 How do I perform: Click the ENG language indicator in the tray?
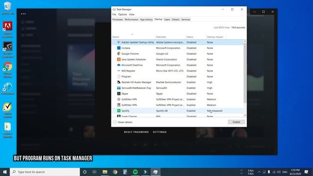[x=285, y=172]
